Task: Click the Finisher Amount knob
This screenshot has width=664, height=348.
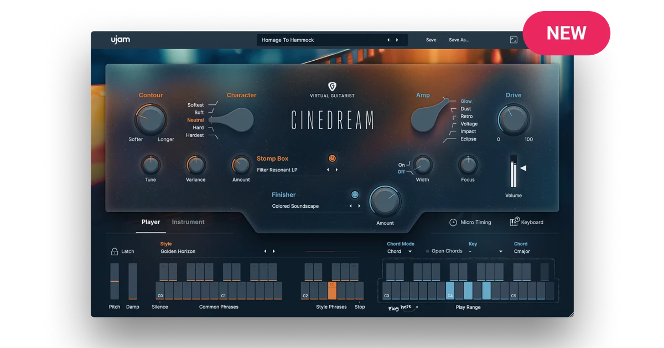Action: tap(385, 202)
